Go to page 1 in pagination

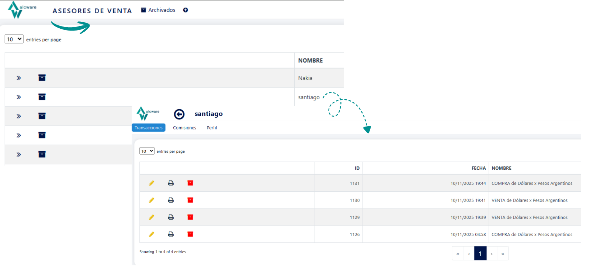pos(480,253)
